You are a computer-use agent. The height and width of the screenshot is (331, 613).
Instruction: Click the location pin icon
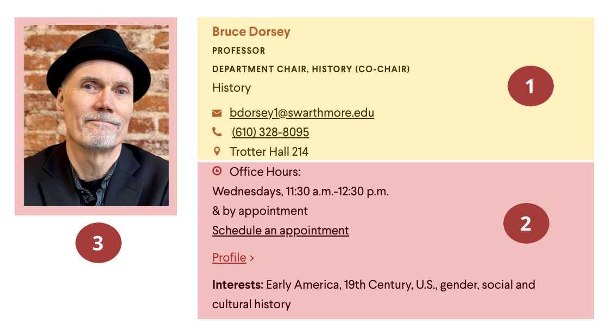click(x=217, y=151)
